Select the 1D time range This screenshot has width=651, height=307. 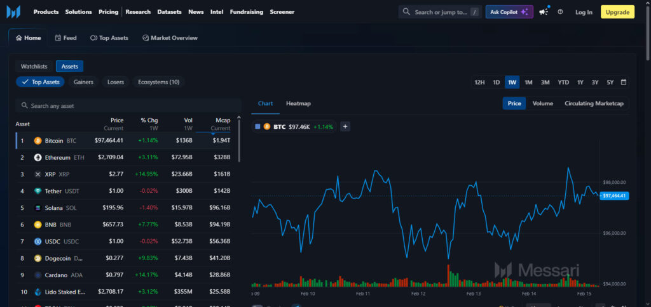(496, 82)
